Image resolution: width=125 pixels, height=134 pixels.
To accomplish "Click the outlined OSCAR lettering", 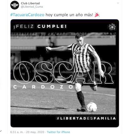I will [63, 73].
